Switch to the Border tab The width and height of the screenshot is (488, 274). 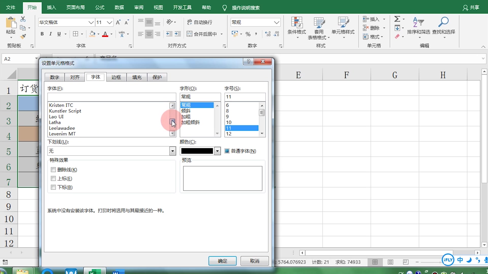[x=116, y=77]
